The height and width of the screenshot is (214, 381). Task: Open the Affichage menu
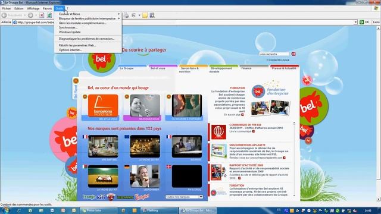click(x=33, y=8)
